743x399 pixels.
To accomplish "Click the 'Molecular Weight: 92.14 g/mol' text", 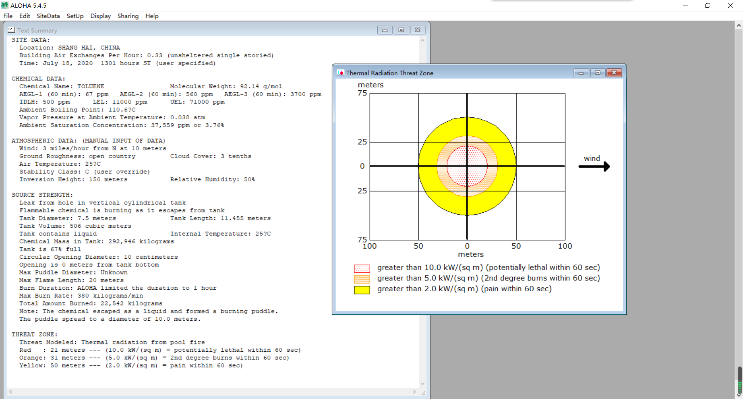I will click(x=226, y=86).
